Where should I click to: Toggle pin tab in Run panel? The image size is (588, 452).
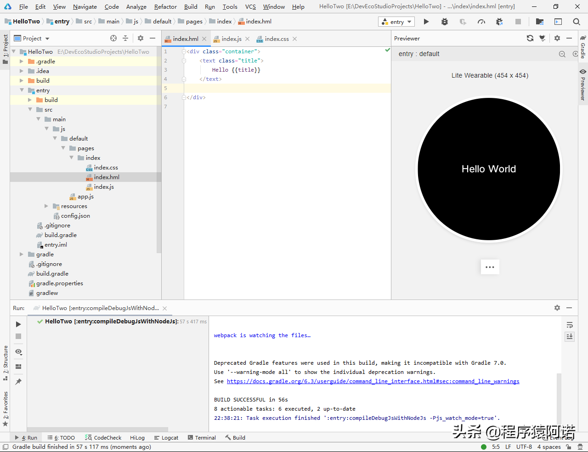18,381
